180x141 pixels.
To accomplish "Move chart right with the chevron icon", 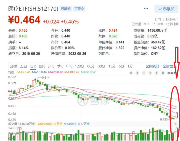I will pyautogui.click(x=157, y=73).
